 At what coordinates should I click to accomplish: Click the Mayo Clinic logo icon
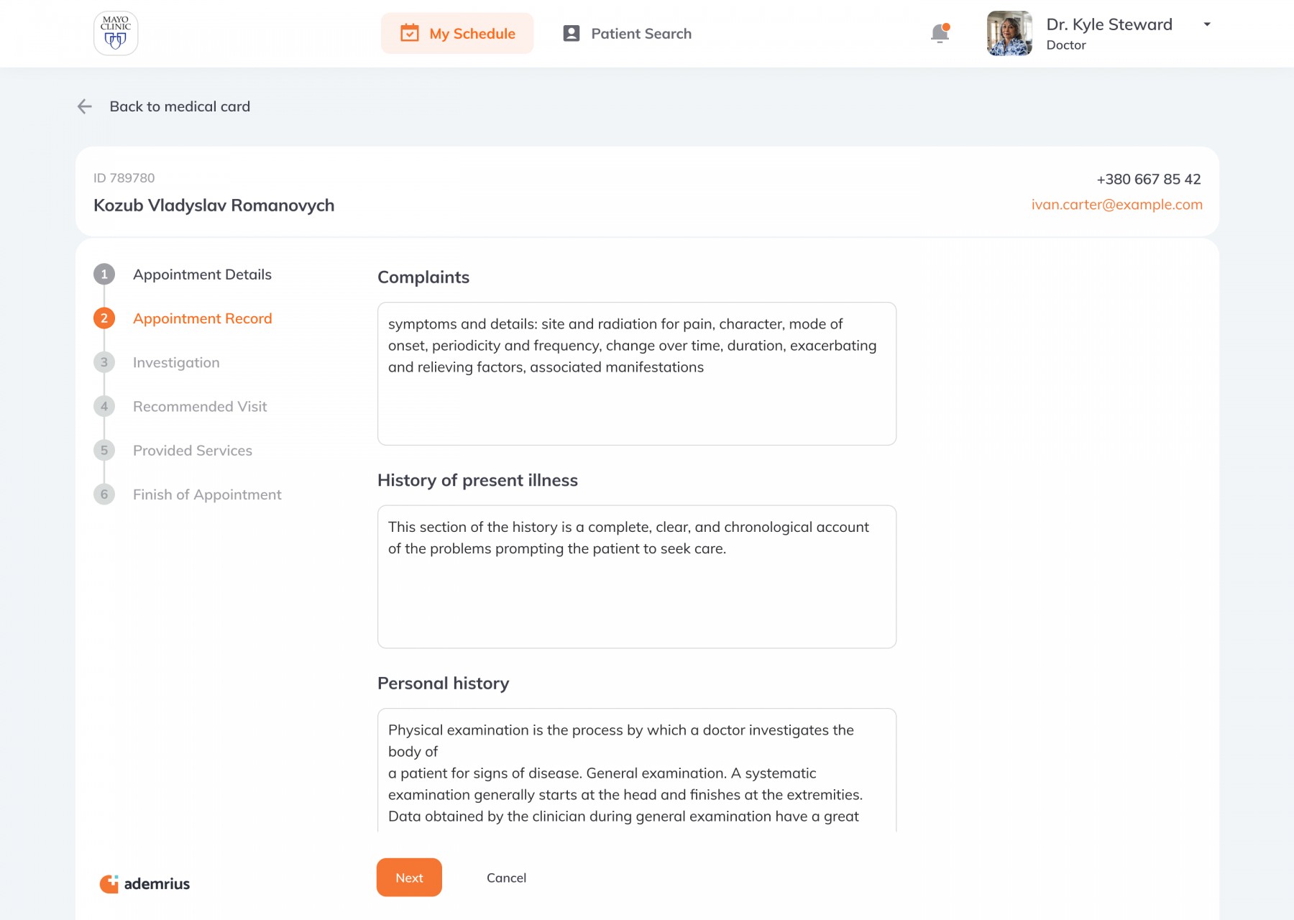[116, 34]
